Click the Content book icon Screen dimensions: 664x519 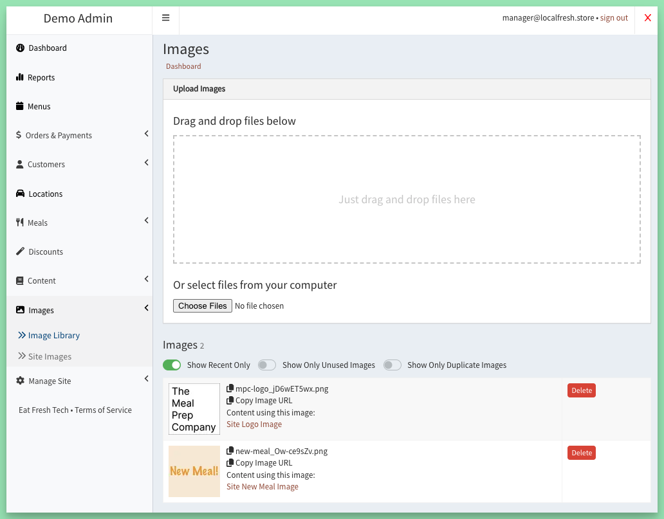coord(20,280)
